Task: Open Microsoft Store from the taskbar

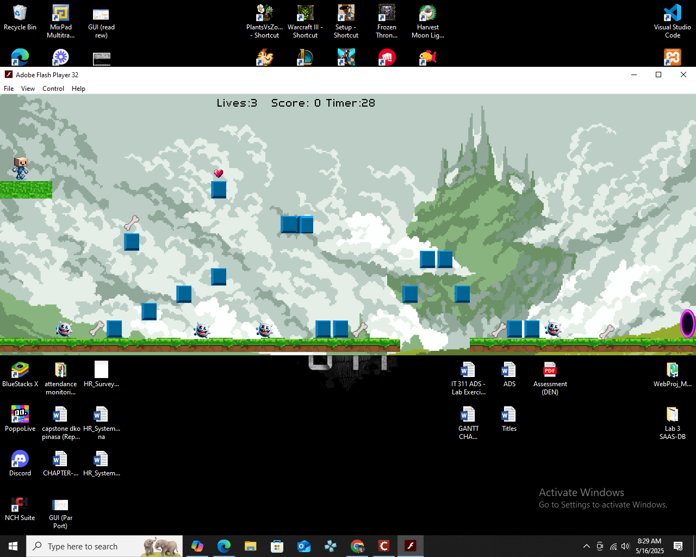Action: [277, 546]
